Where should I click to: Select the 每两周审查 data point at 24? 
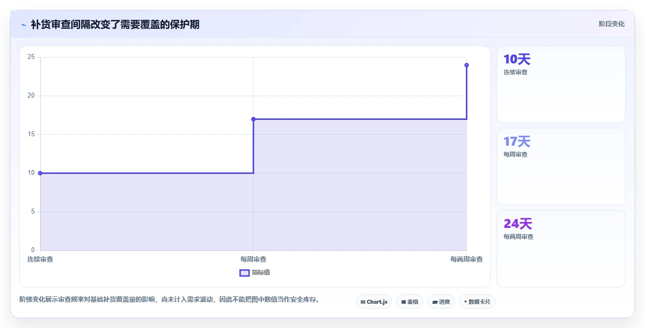[466, 65]
